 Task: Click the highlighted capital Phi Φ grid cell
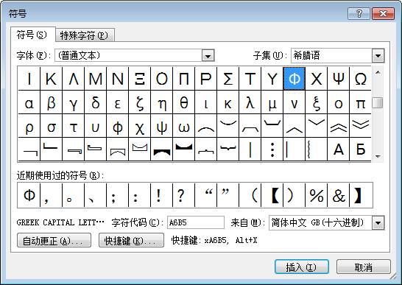[295, 79]
